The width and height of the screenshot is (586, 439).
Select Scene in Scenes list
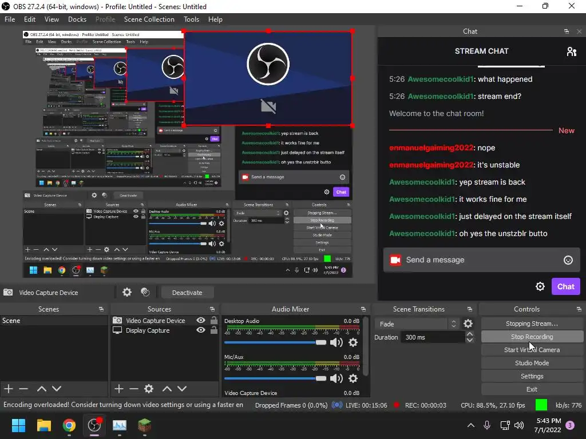(54, 320)
